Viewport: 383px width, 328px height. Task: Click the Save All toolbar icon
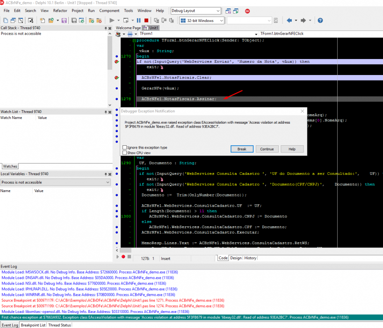pyautogui.click(x=74, y=21)
